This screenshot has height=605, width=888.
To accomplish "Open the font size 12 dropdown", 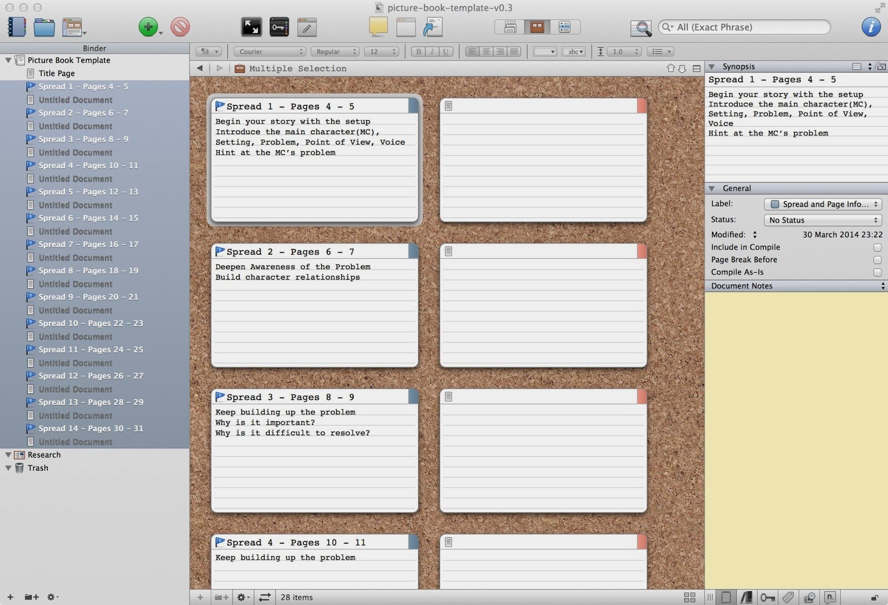I will click(382, 52).
